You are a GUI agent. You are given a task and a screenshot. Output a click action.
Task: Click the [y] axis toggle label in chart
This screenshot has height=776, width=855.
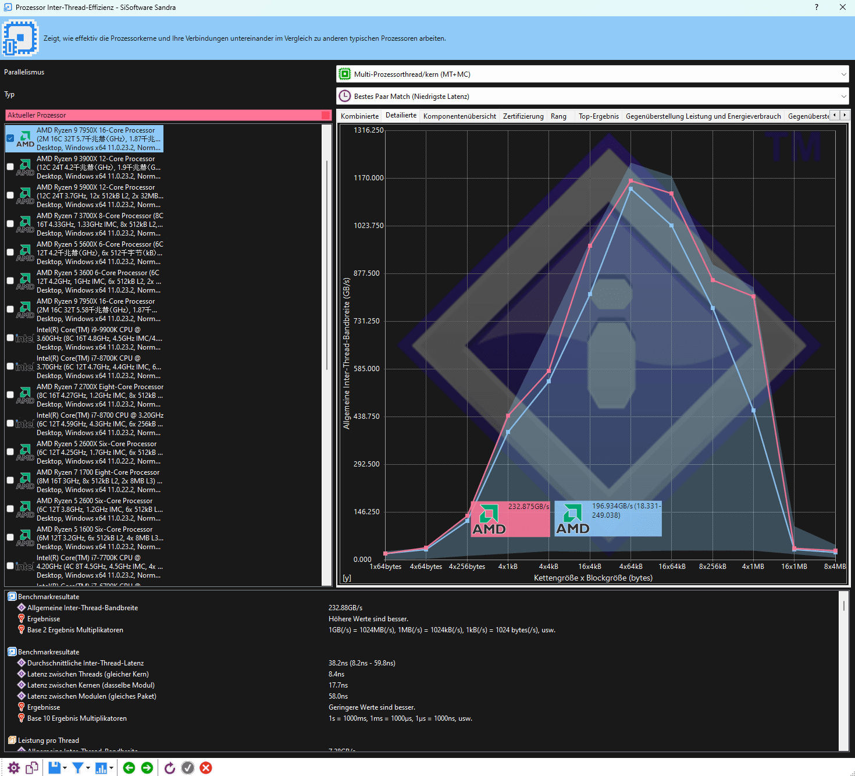pyautogui.click(x=347, y=578)
